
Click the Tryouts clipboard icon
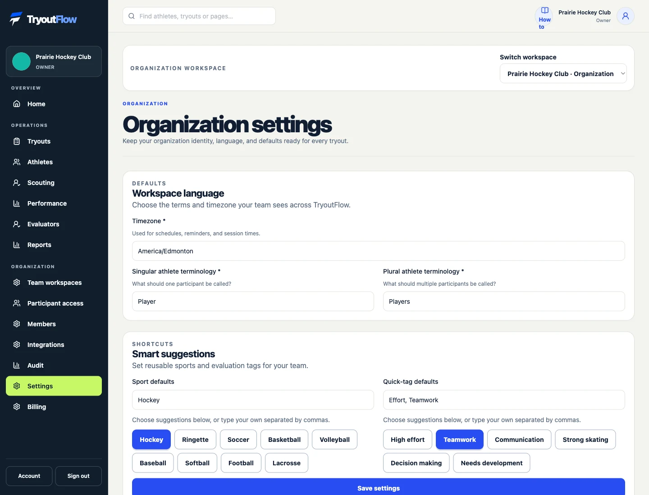(17, 141)
